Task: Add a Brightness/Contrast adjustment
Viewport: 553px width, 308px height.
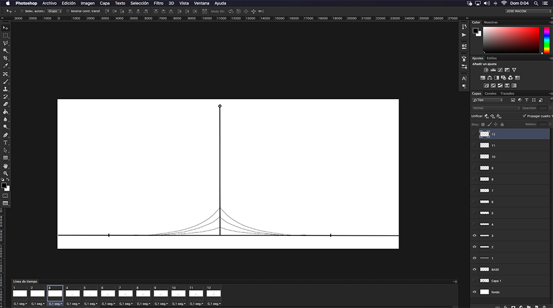Action: tap(486, 70)
